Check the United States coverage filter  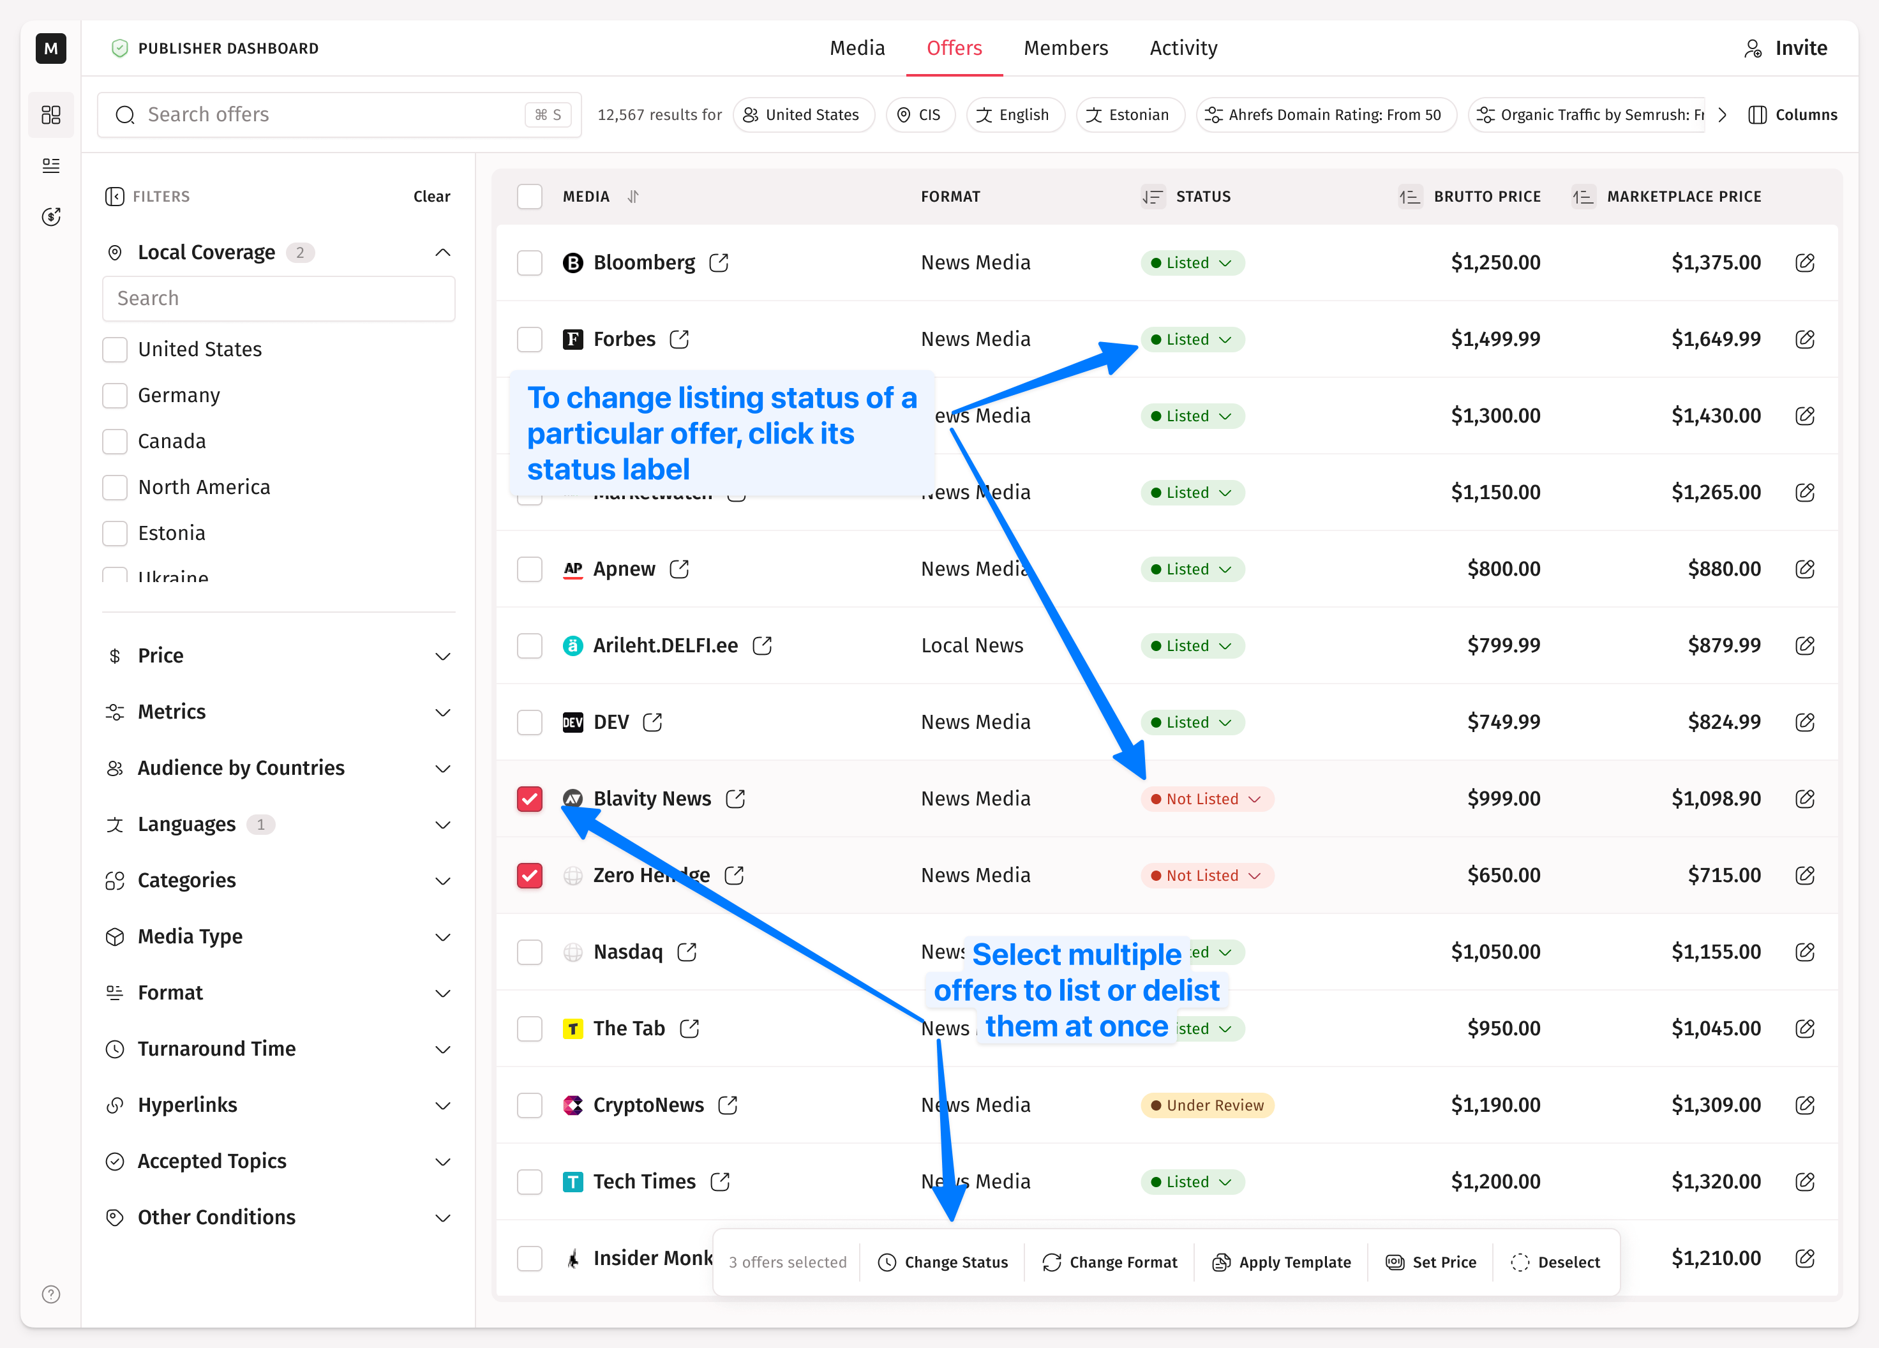(115, 350)
